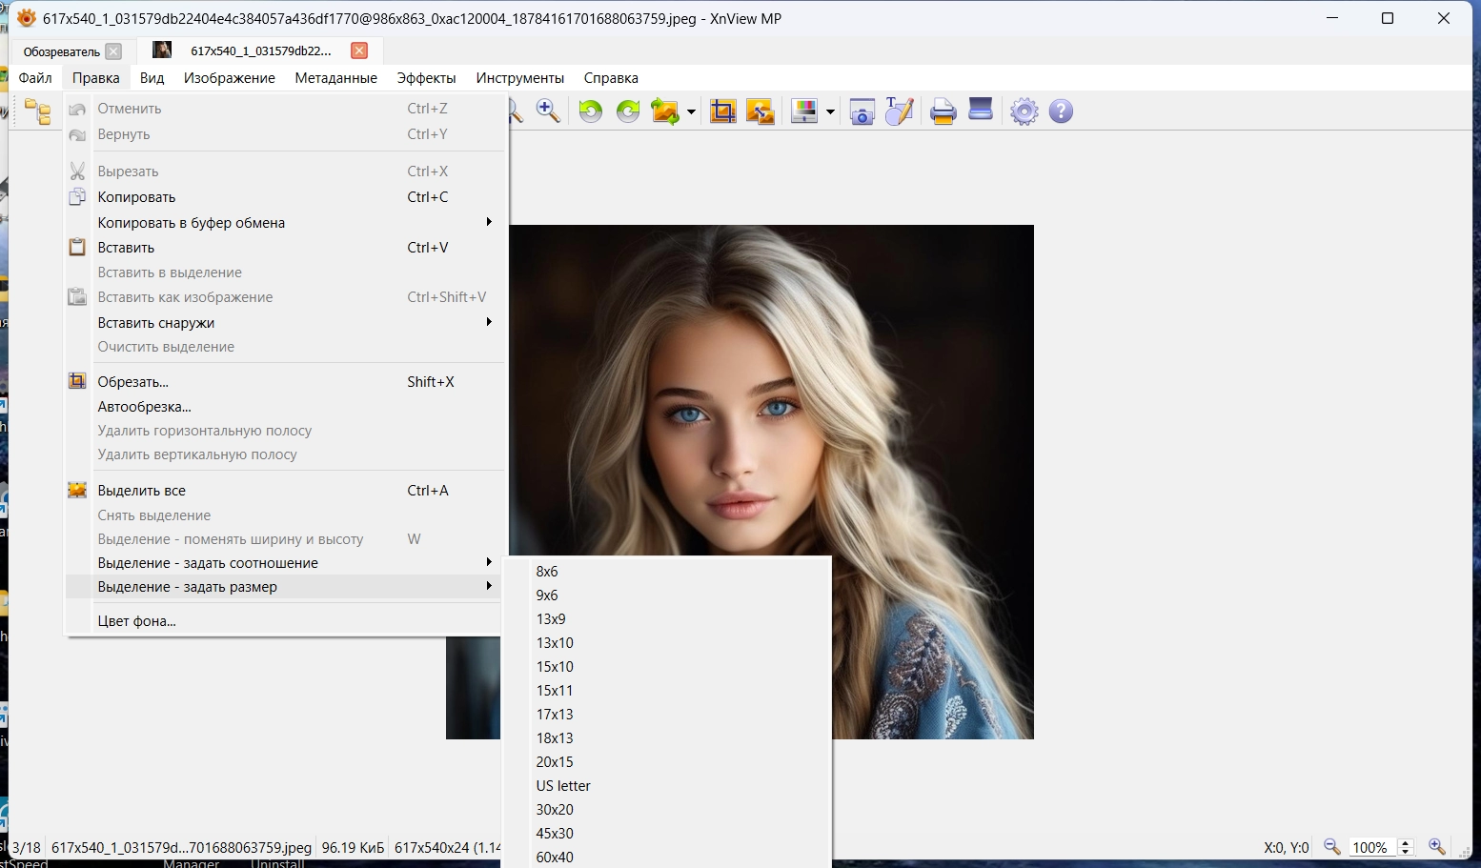The image size is (1481, 868).
Task: Switch to the 'Обозреватель' tab
Action: 61,51
